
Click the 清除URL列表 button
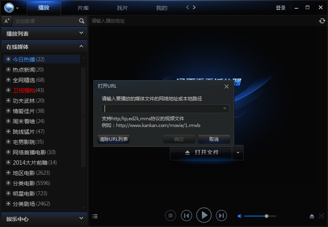click(x=114, y=139)
